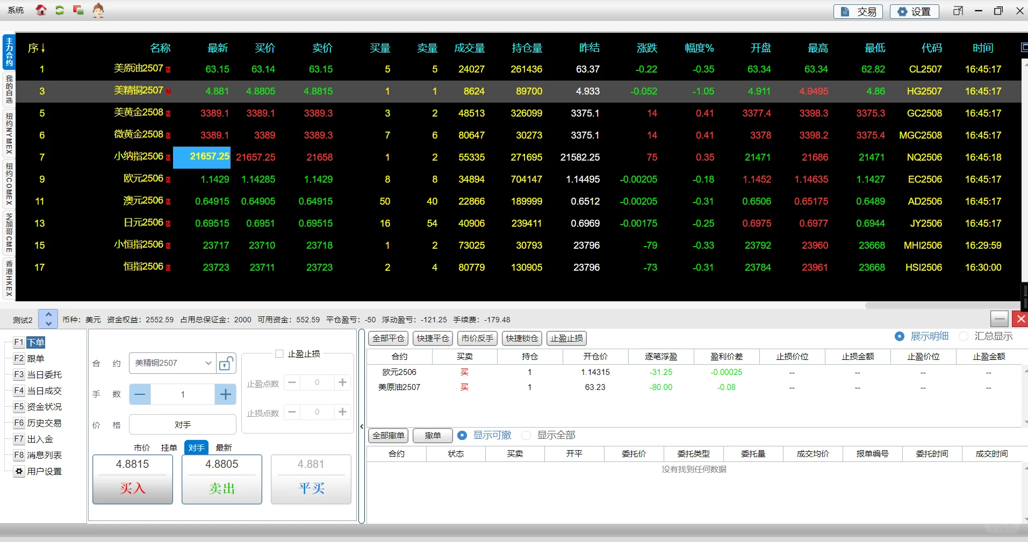Click plus button for 止盈点数
This screenshot has width=1028, height=542.
tap(342, 382)
